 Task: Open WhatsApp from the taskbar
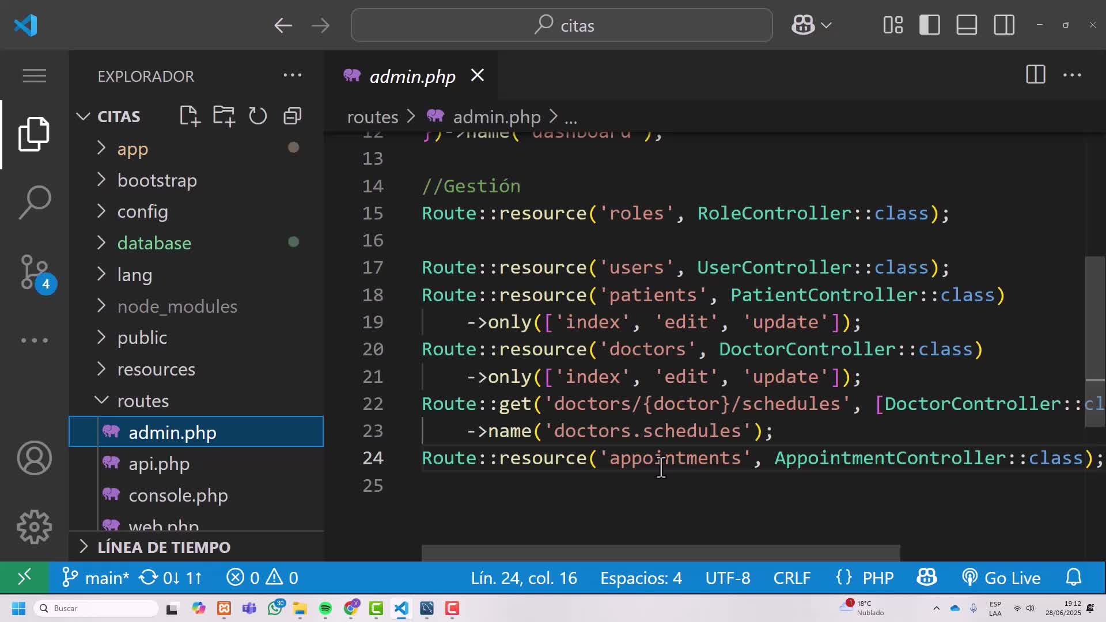tap(275, 608)
